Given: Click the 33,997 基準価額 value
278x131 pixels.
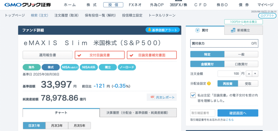Looking at the screenshot, I should pyautogui.click(x=56, y=84).
